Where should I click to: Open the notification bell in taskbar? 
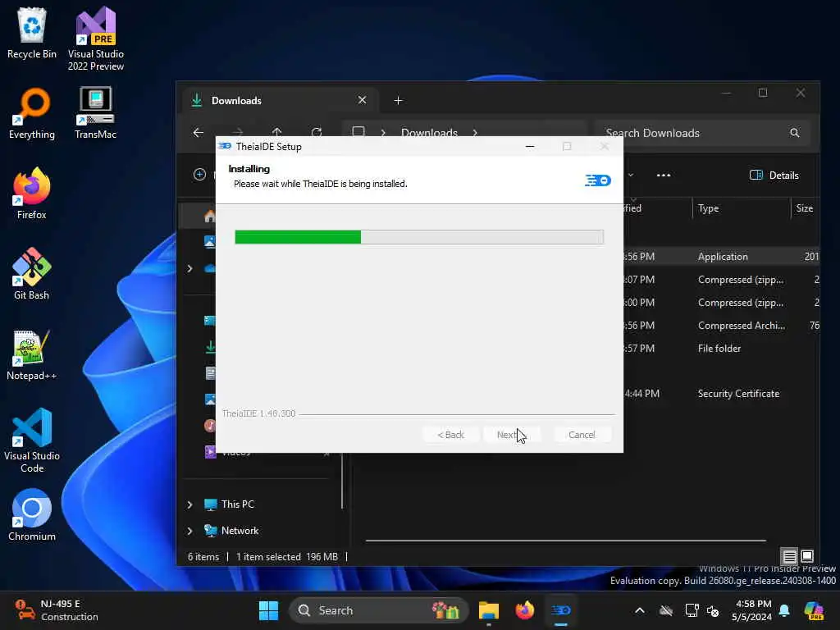(x=784, y=610)
